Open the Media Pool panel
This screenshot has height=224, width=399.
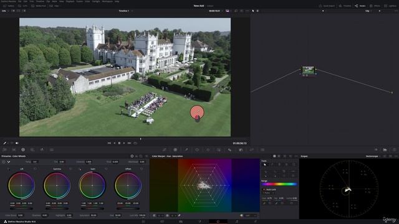click(39, 6)
